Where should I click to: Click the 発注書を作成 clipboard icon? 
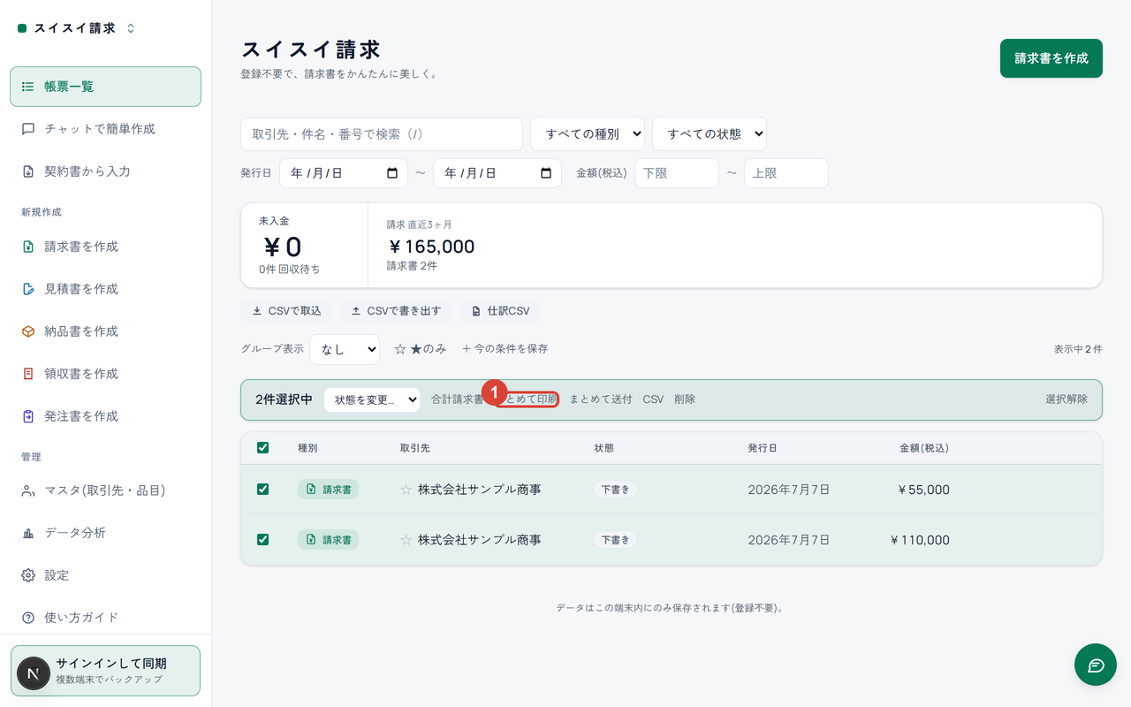28,416
